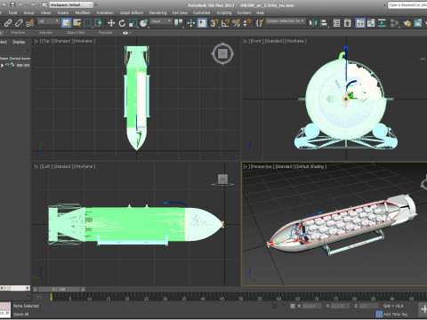Switch to the Object Paint ribbon tab
Image resolution: width=427 pixels, height=320 pixels.
point(76,33)
